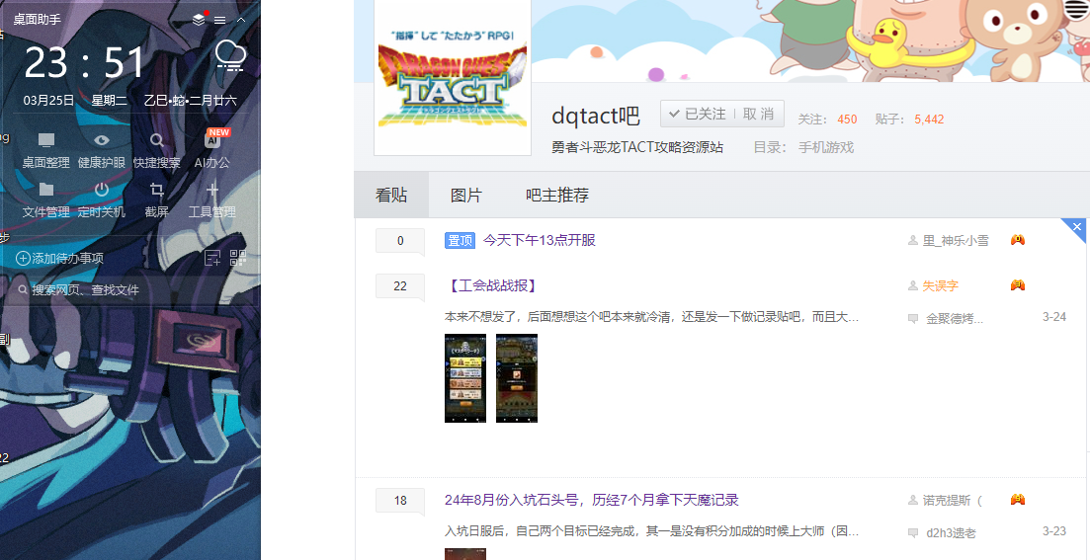Click the 置顶 pinned badge
Image resolution: width=1090 pixels, height=560 pixels.
point(460,240)
